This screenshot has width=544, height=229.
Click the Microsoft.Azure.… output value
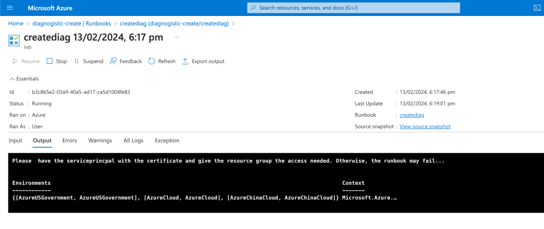(x=369, y=198)
